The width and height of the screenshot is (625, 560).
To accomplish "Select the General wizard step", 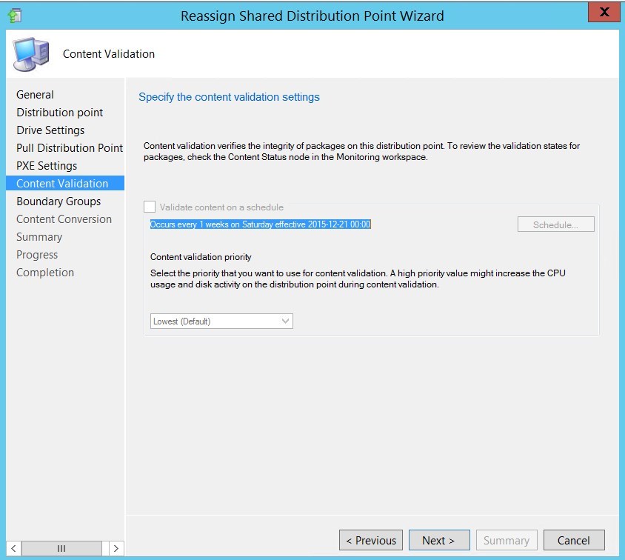I will tap(34, 95).
